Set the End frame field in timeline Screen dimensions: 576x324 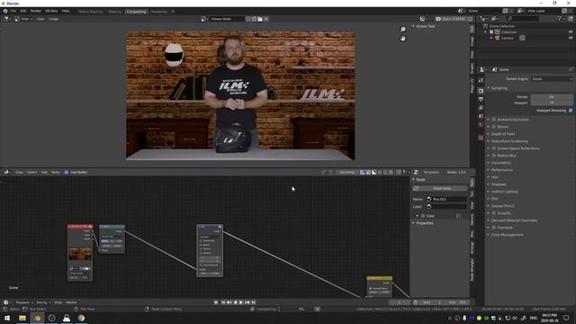(x=458, y=302)
